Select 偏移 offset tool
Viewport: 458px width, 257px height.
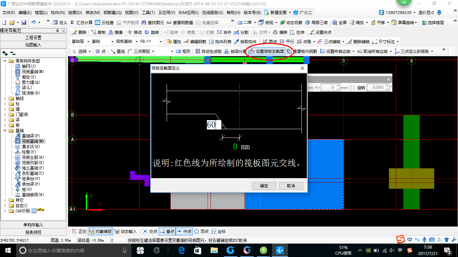coord(280,32)
